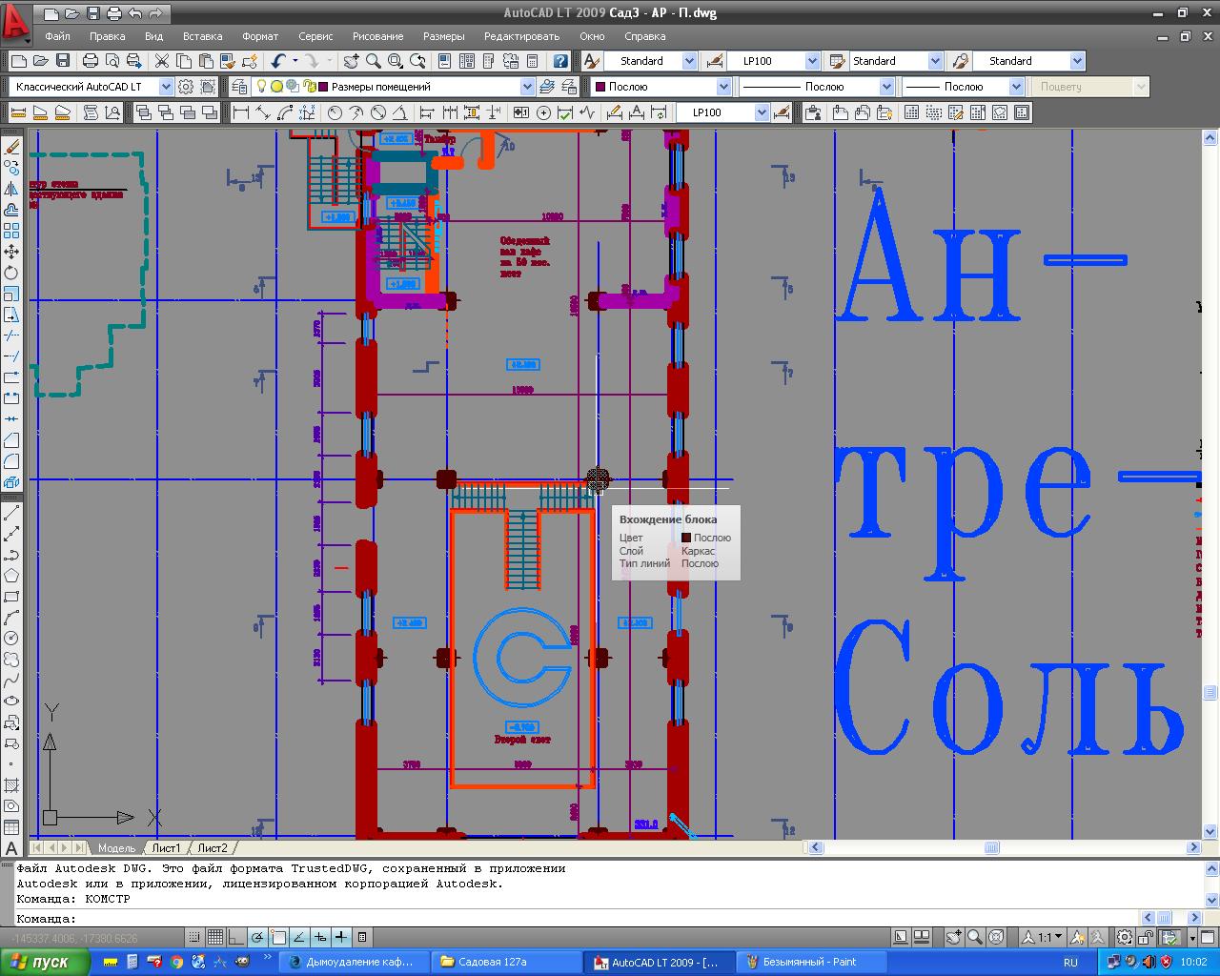The width and height of the screenshot is (1220, 976).
Task: Open Layer Properties Manager icon
Action: coord(239,87)
